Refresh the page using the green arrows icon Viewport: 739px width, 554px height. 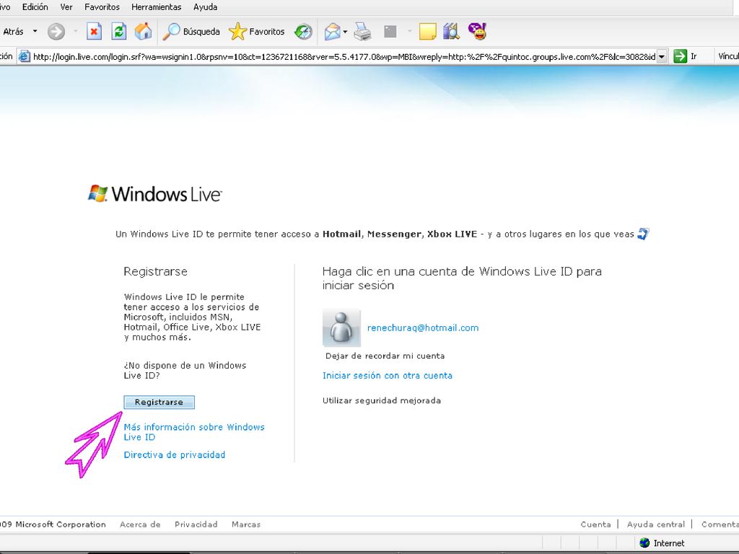(119, 32)
